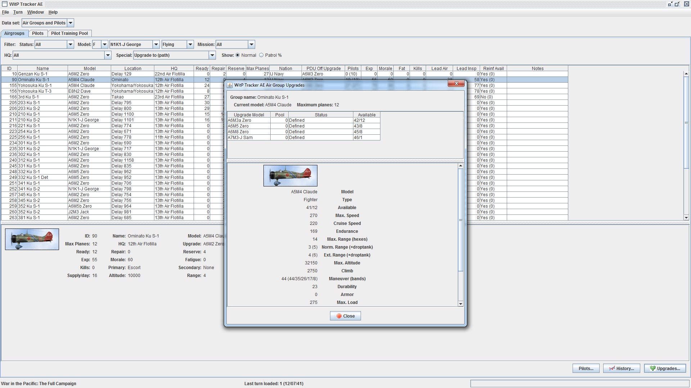Click the aircraft thumbnail in bottom-left details panel
691x388 pixels.
click(x=32, y=239)
